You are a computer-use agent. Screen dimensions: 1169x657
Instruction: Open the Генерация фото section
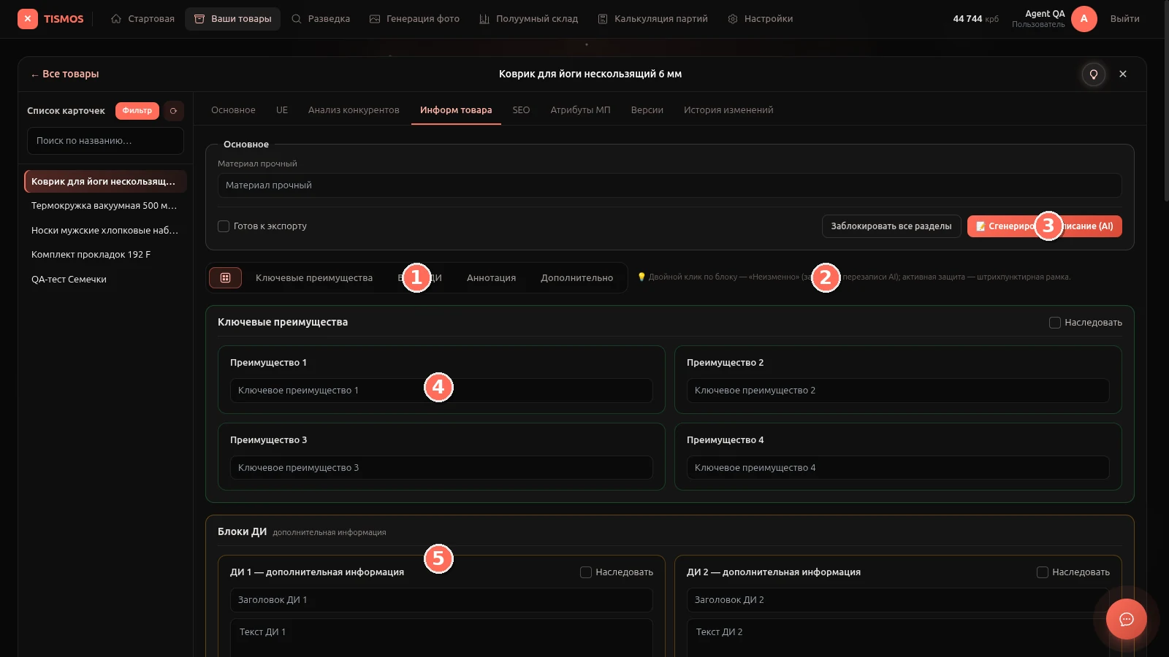click(x=414, y=19)
